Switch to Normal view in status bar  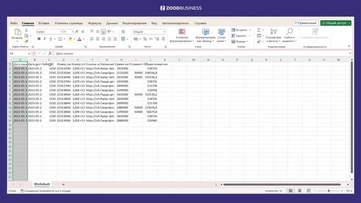coord(290,191)
